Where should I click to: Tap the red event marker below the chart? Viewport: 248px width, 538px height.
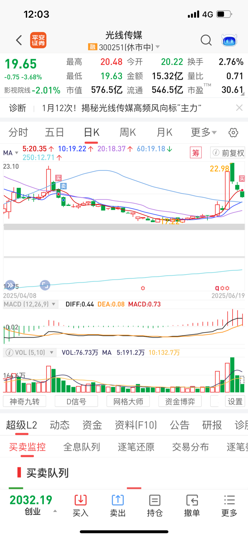143,288
